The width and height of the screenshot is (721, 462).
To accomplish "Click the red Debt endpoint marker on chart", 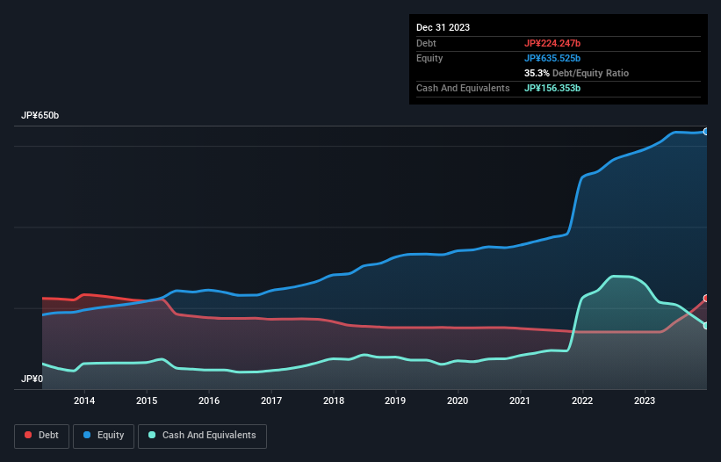I will 705,299.
